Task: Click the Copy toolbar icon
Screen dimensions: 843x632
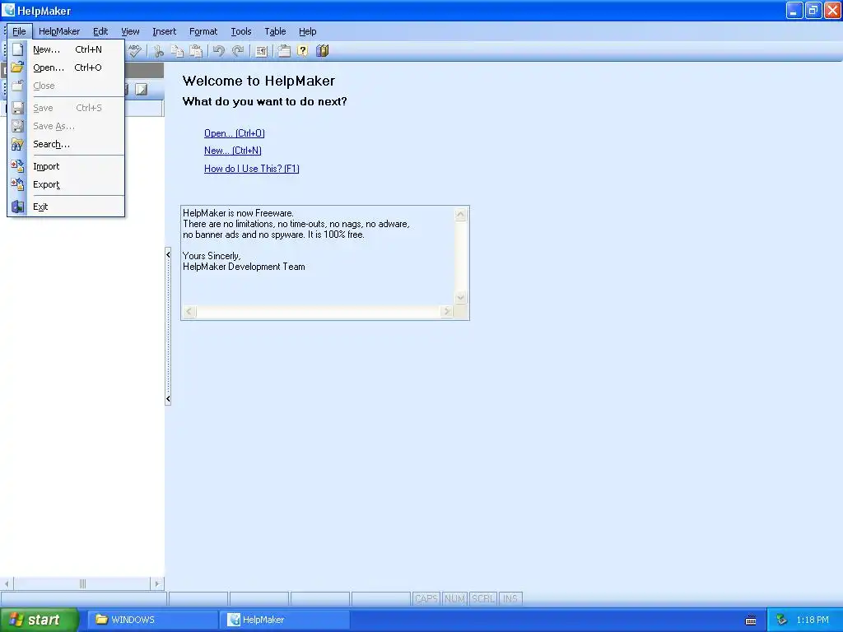Action: click(x=177, y=51)
